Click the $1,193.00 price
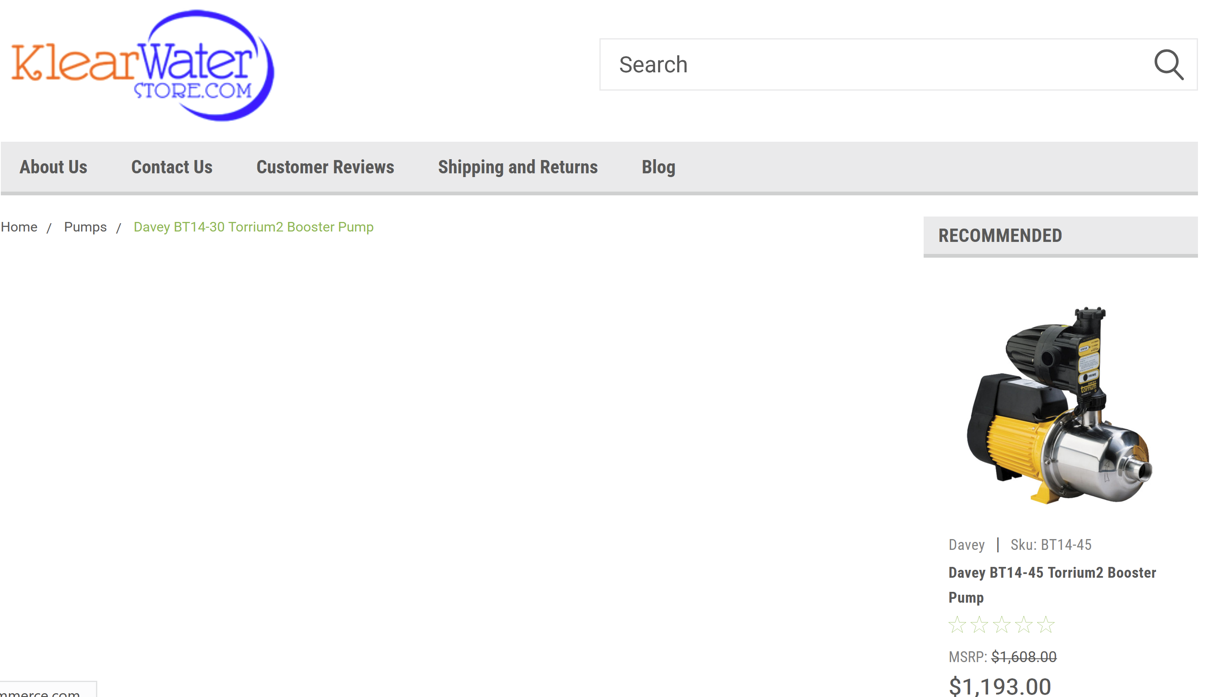1230x697 pixels. pos(1000,686)
